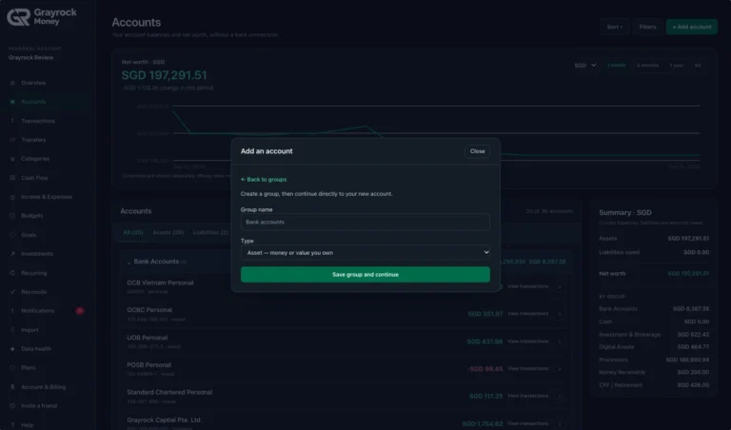Click the Add account button

pos(691,27)
